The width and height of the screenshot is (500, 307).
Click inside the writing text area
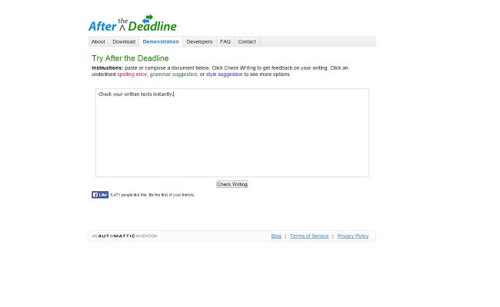[x=232, y=133]
